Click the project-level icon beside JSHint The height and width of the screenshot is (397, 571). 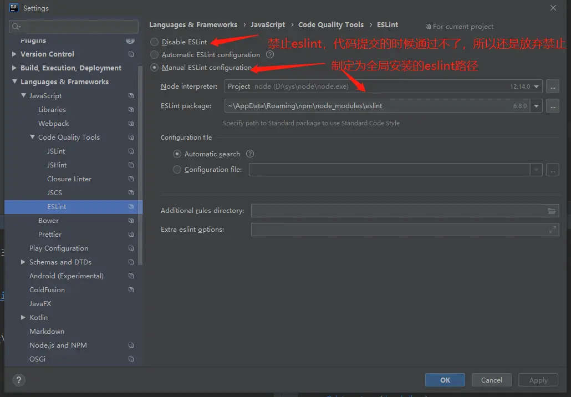point(131,165)
